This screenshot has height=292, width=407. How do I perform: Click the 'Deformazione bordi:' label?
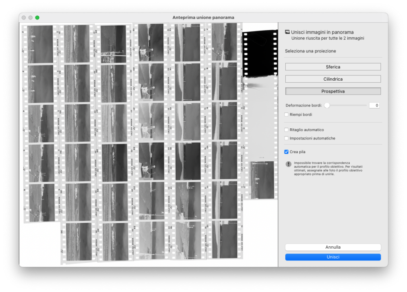coord(304,105)
